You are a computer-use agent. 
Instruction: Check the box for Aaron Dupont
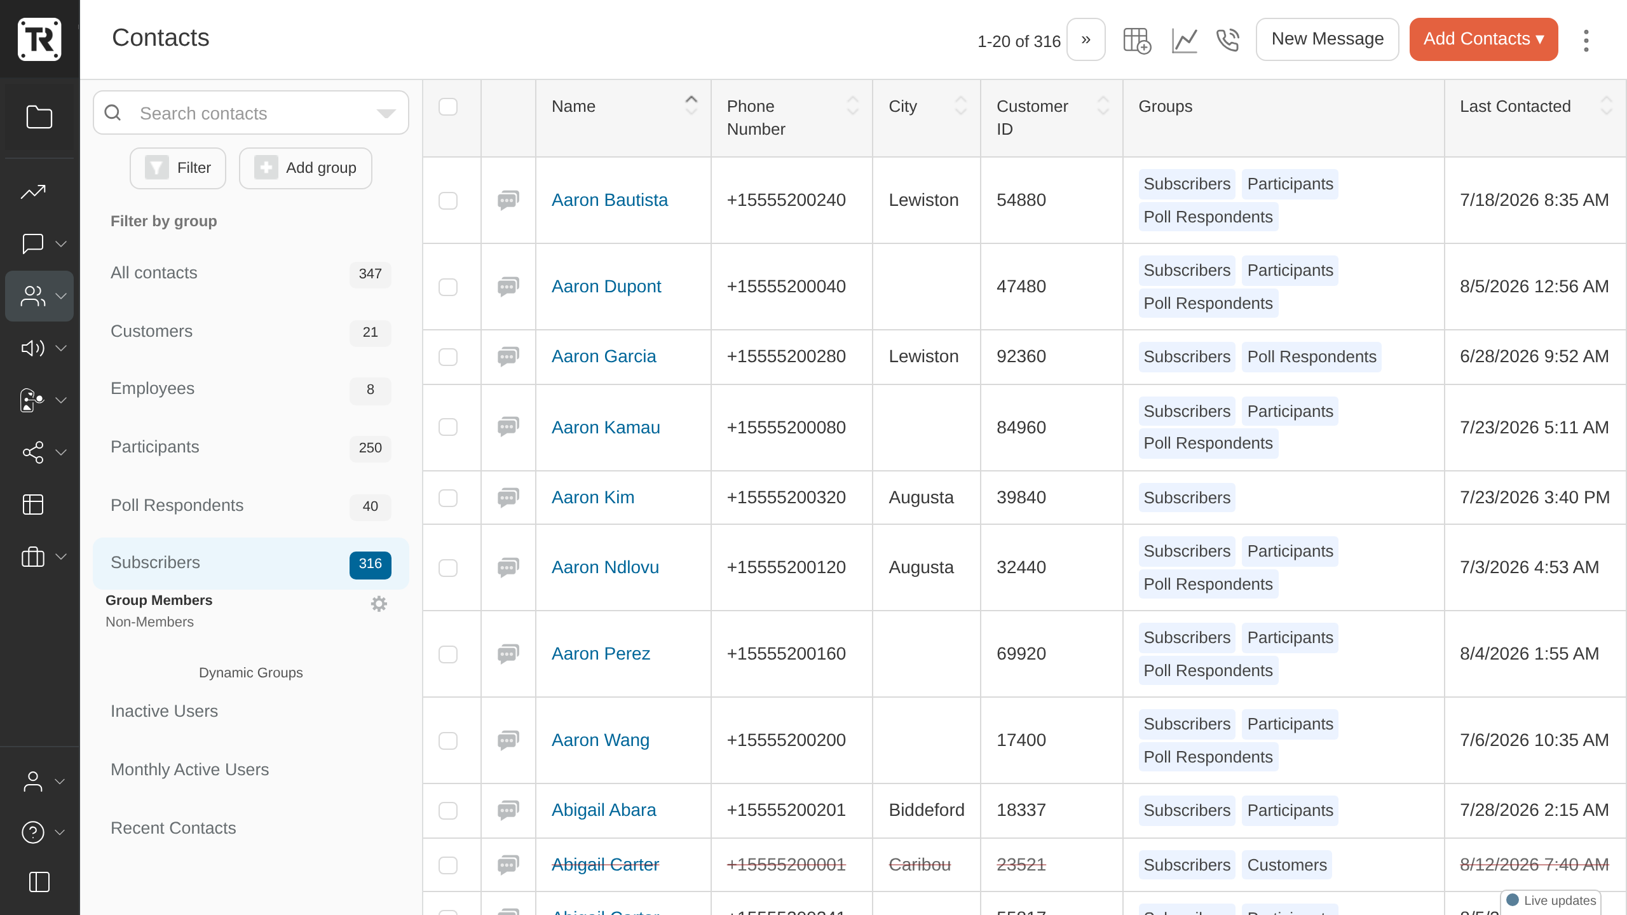[448, 287]
